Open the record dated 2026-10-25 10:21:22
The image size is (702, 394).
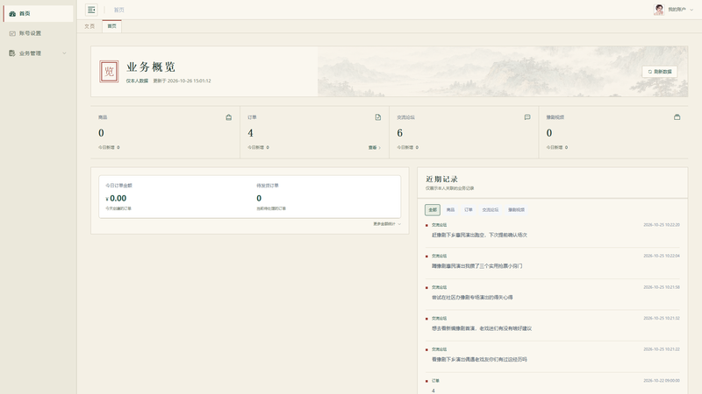click(553, 355)
